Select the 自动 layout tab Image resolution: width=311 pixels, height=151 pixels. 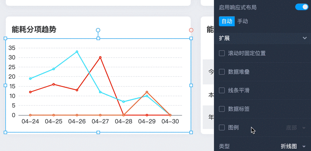[x=227, y=21]
